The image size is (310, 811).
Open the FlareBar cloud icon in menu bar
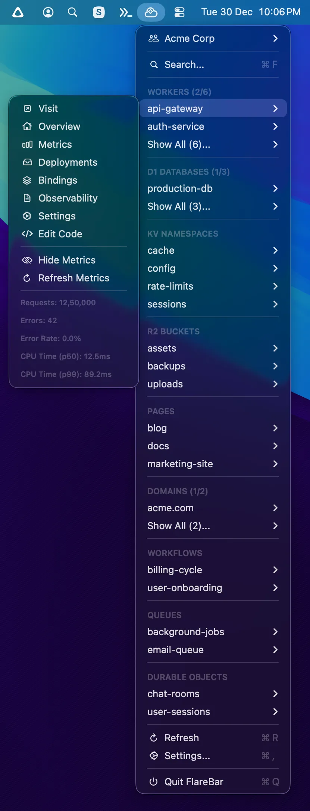tap(151, 12)
